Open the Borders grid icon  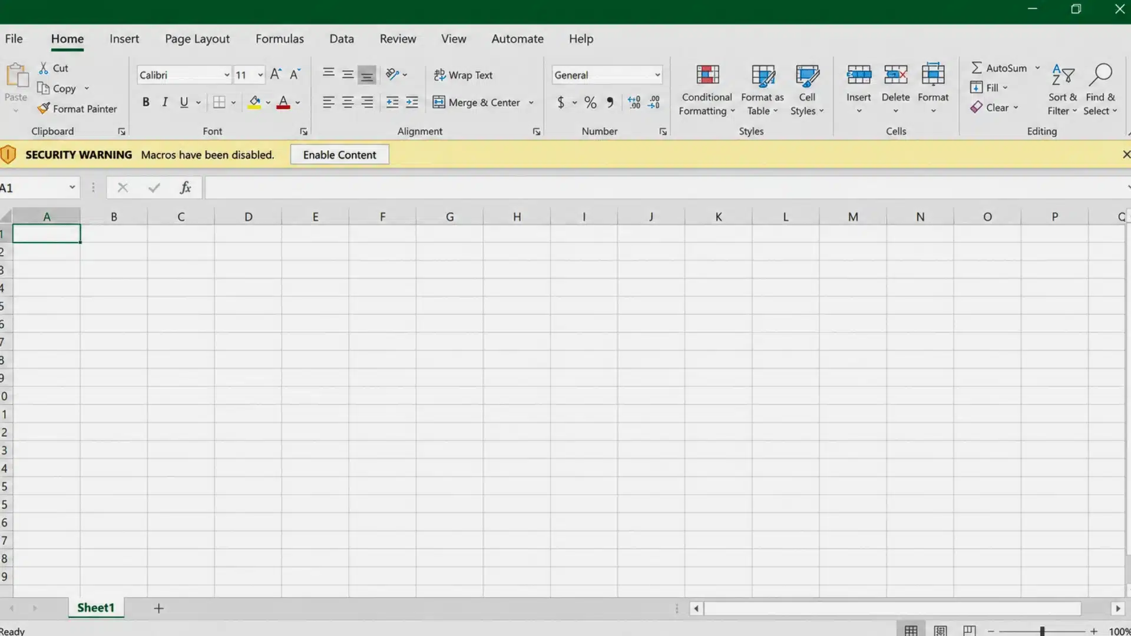[219, 102]
